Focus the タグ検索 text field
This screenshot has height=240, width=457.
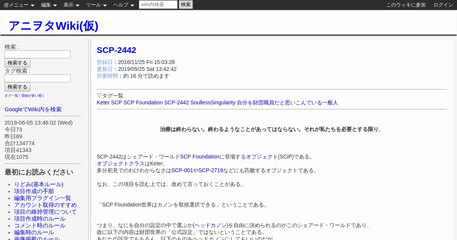(x=37, y=78)
